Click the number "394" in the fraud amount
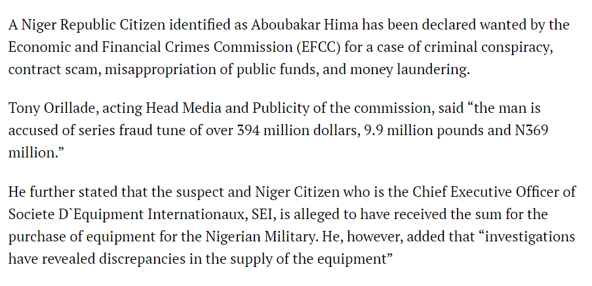The height and width of the screenshot is (286, 592). [248, 131]
